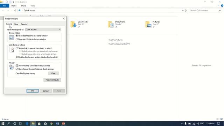The image size is (224, 126).
Task: Open Microsoft Store from taskbar
Action: tap(39, 124)
